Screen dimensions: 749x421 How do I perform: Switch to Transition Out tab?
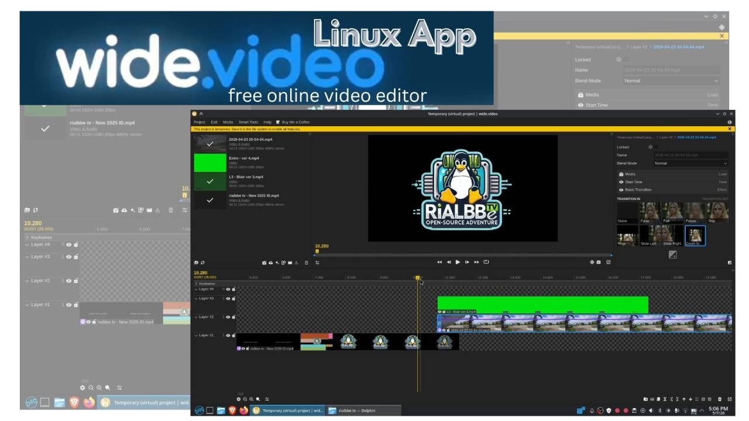coord(715,199)
